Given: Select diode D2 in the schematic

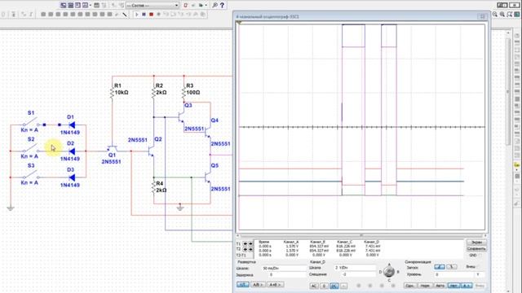Looking at the screenshot, I should [x=72, y=151].
